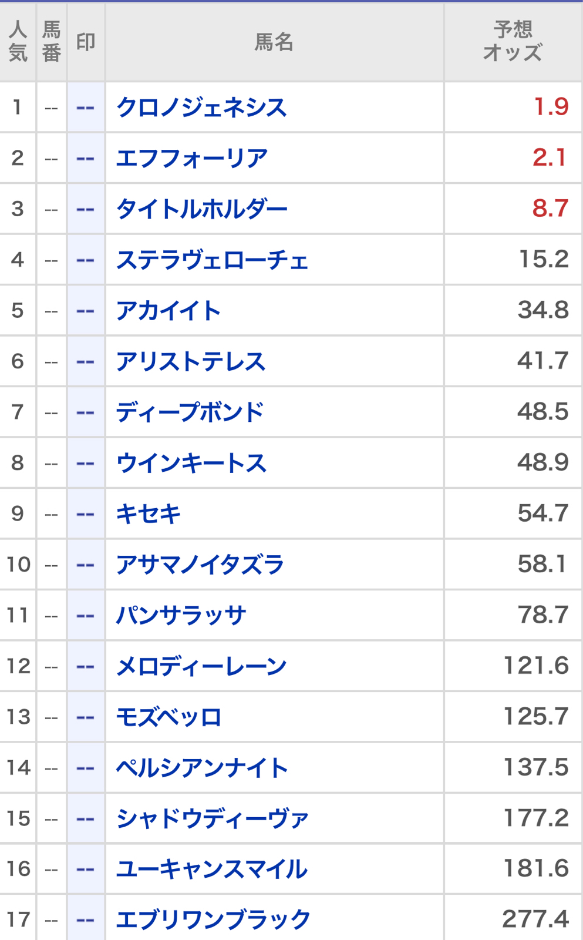Select メロディーレーン link

[x=201, y=666]
